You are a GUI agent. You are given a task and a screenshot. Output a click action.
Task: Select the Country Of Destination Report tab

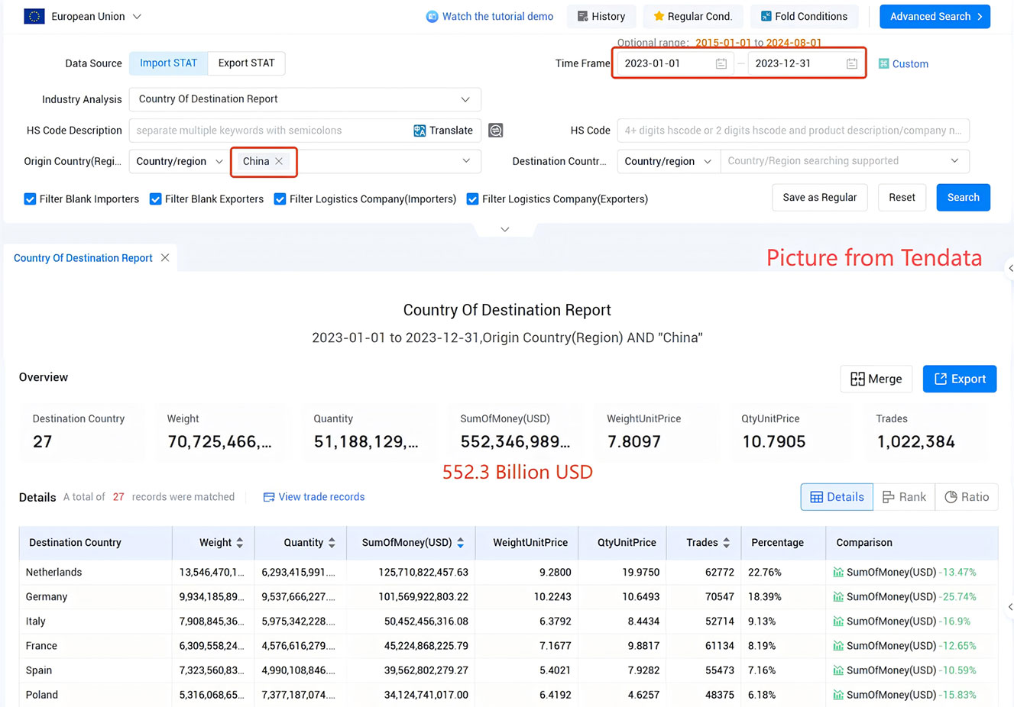click(x=83, y=258)
